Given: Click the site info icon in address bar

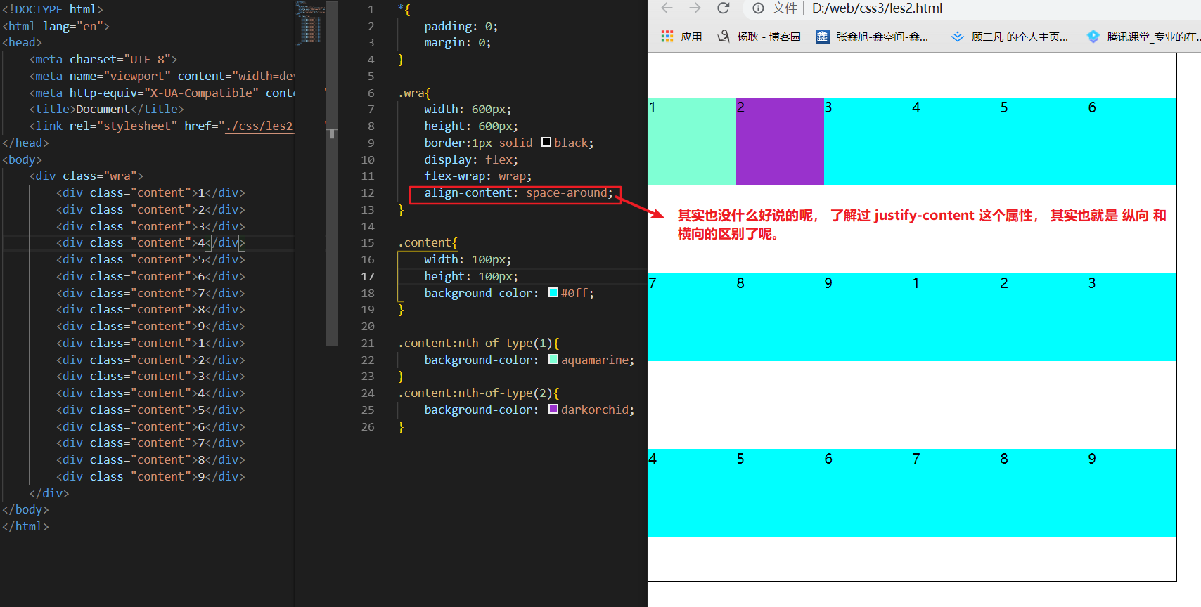Looking at the screenshot, I should 758,8.
